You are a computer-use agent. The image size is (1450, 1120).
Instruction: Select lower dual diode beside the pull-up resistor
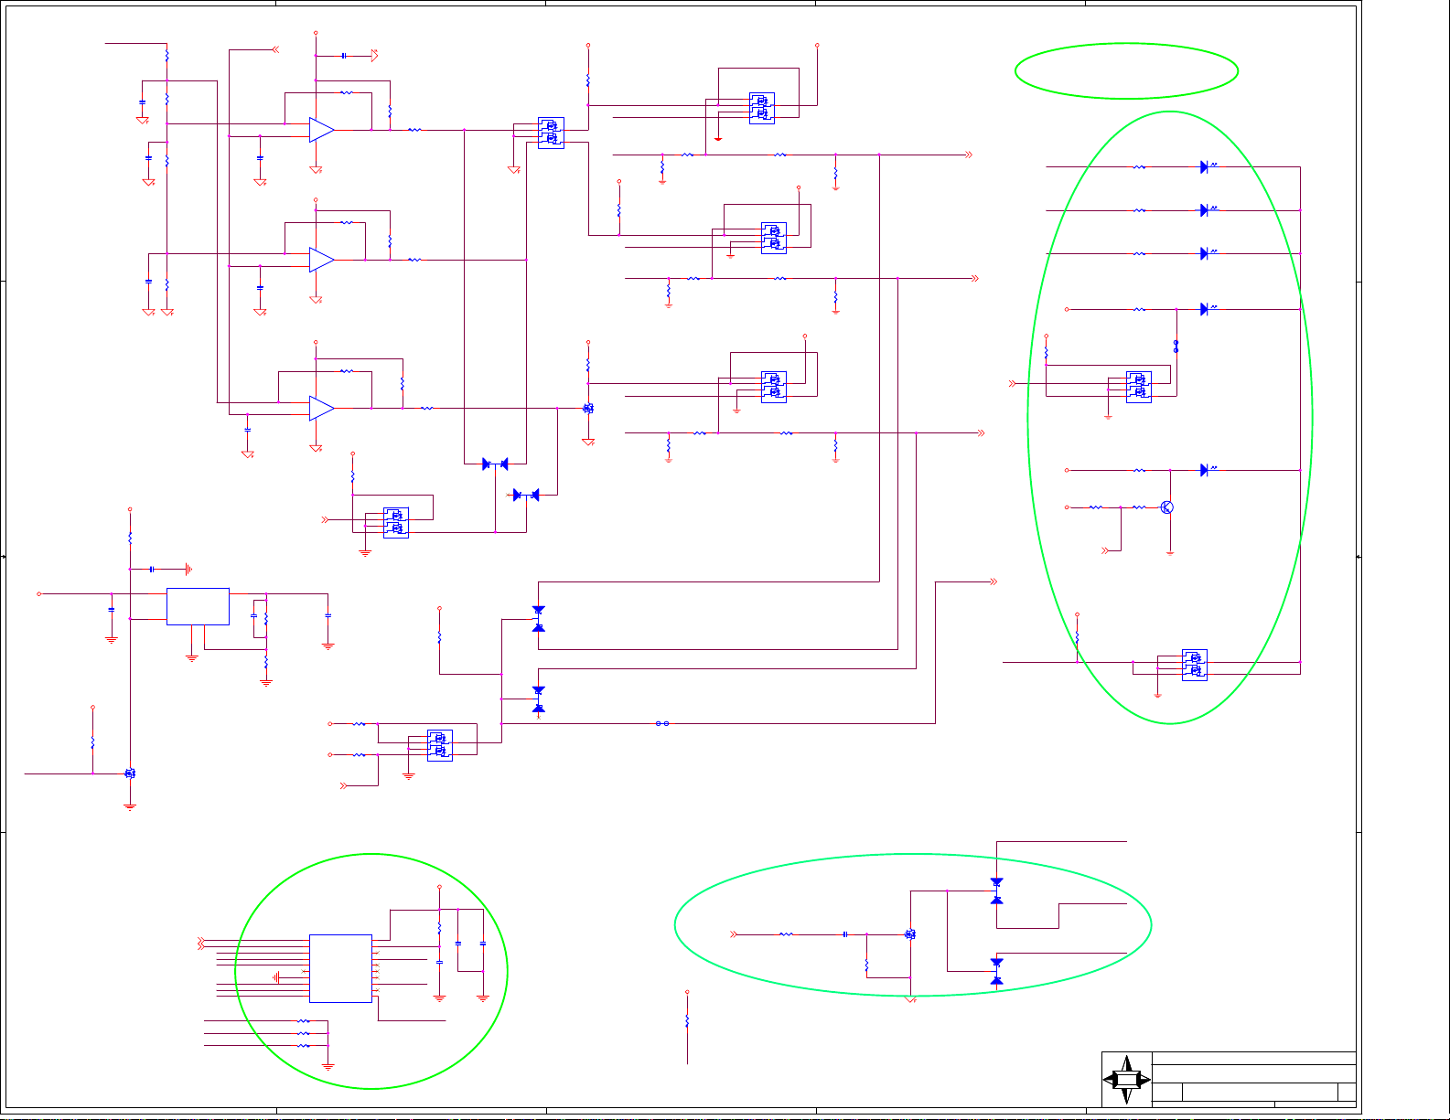538,699
